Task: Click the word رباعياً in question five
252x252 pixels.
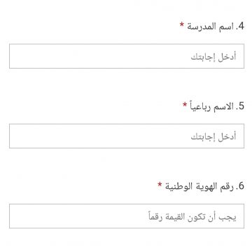Action: click(201, 107)
